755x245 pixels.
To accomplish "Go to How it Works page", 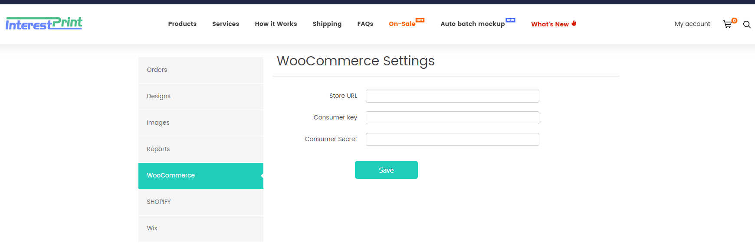I will coord(276,24).
